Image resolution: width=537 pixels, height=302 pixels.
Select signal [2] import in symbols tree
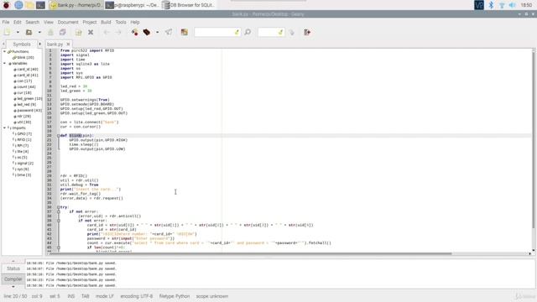(25, 164)
